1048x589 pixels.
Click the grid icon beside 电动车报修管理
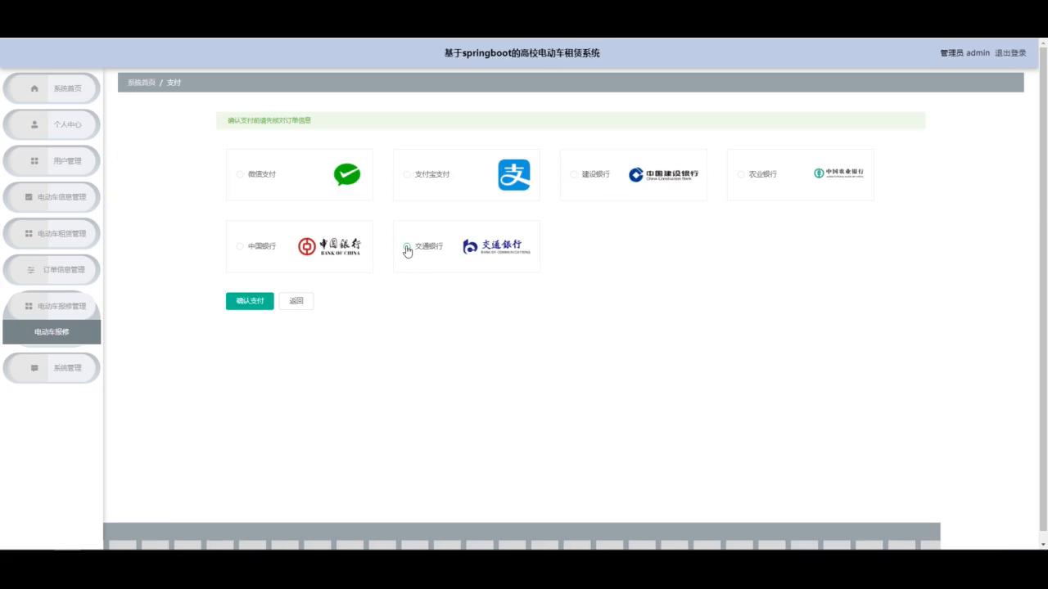click(x=29, y=306)
